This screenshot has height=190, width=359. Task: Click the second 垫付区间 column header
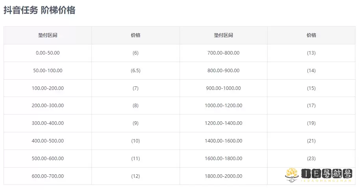click(x=223, y=35)
